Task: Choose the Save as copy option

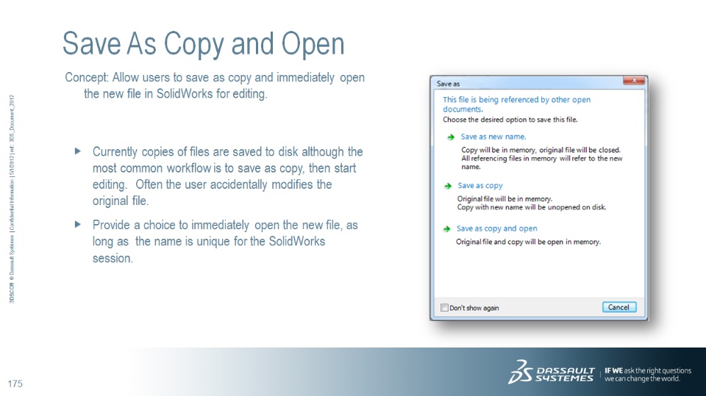Action: tap(480, 185)
